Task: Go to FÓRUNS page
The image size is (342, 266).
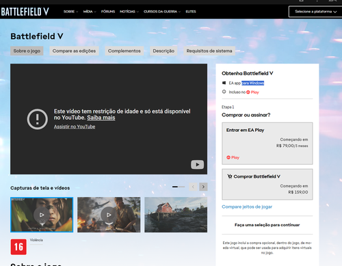Action: [x=108, y=12]
